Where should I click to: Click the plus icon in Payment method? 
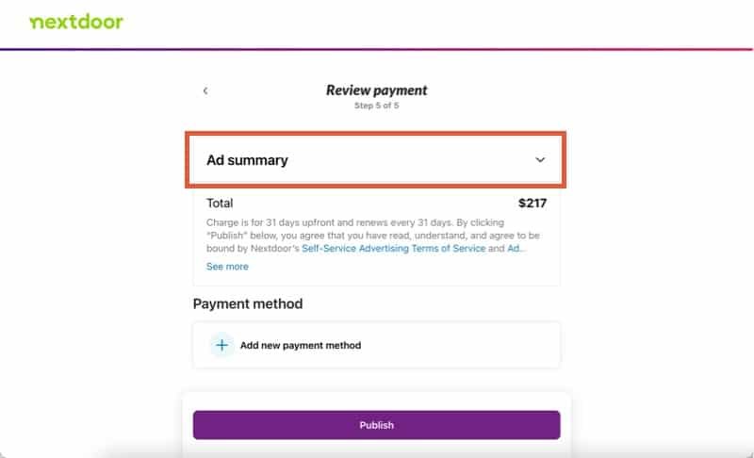[221, 345]
